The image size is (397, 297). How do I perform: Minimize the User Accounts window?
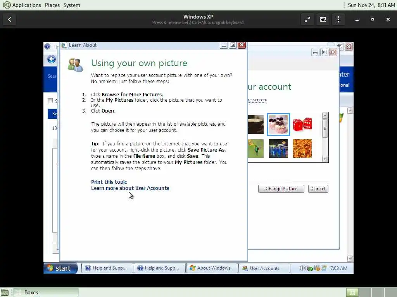pos(315,52)
